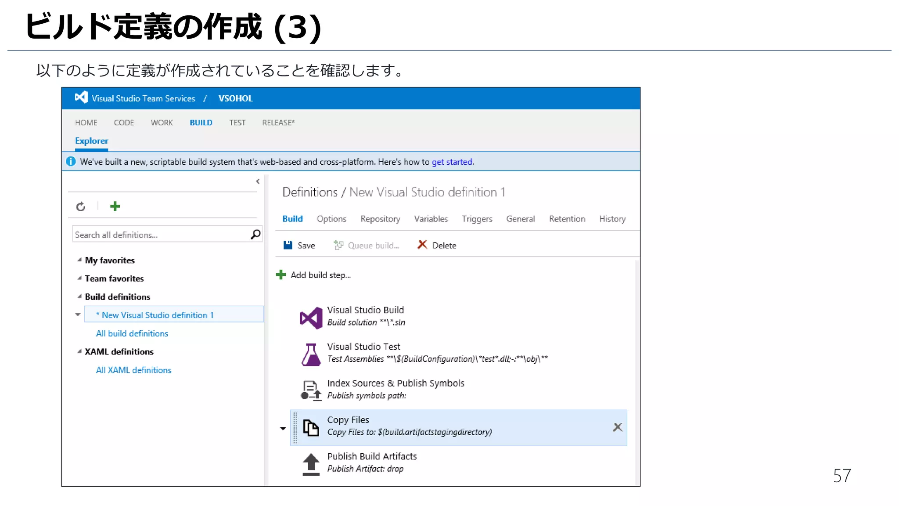Select the Publish Build Artifacts upload icon

click(x=311, y=464)
